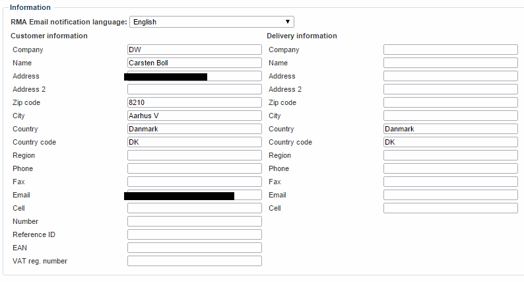Click the customer Cell input field
This screenshot has width=524, height=282.
194,208
